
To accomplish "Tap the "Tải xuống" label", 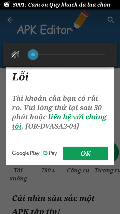I will [18, 174].
